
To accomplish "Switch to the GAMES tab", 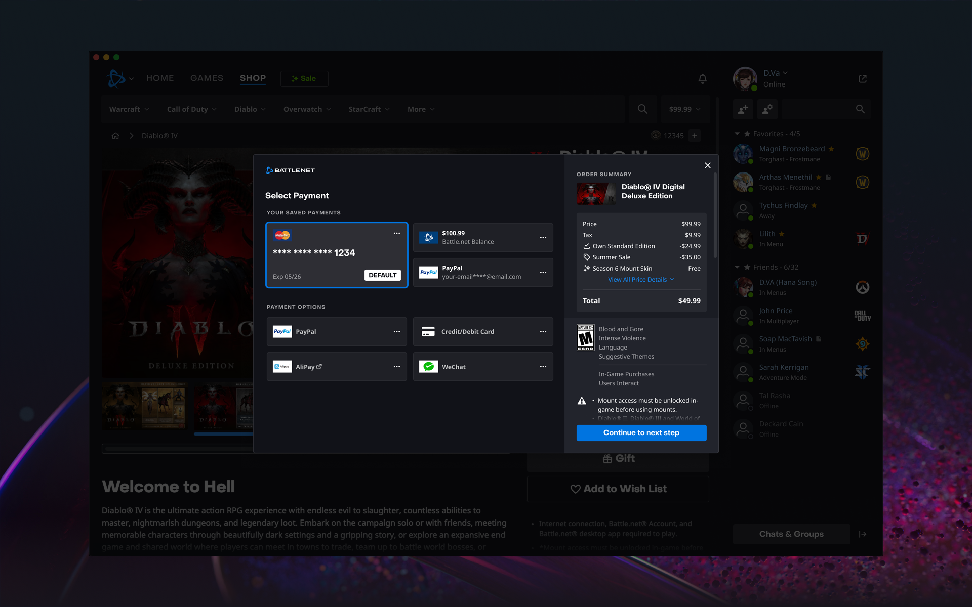I will tap(207, 78).
